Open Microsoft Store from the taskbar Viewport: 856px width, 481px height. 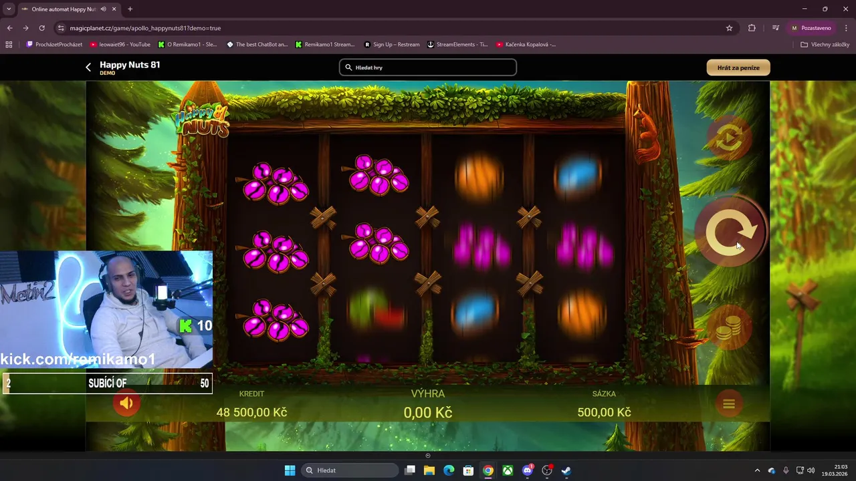coord(469,470)
